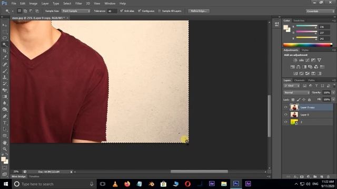
Task: Click the foreground color swatch in Color panel
Action: pos(285,27)
